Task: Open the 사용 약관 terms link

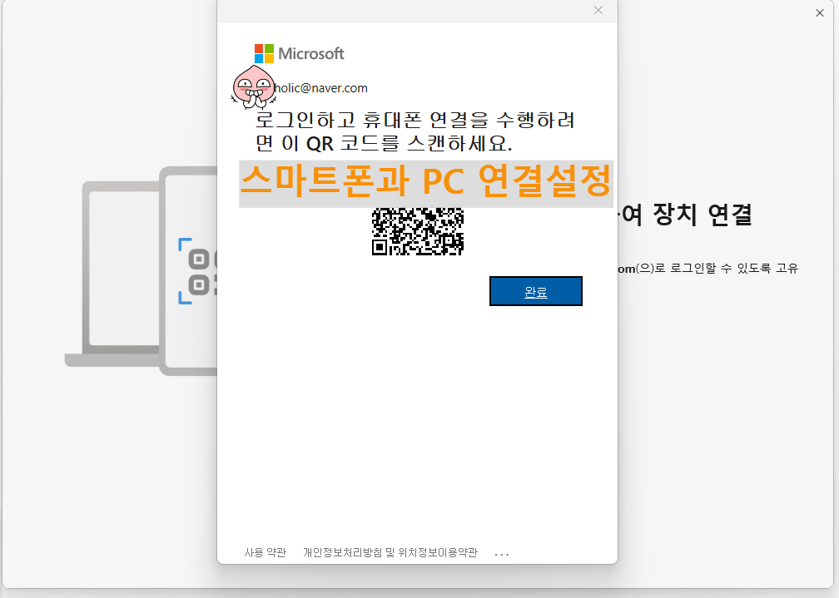Action: coord(264,551)
